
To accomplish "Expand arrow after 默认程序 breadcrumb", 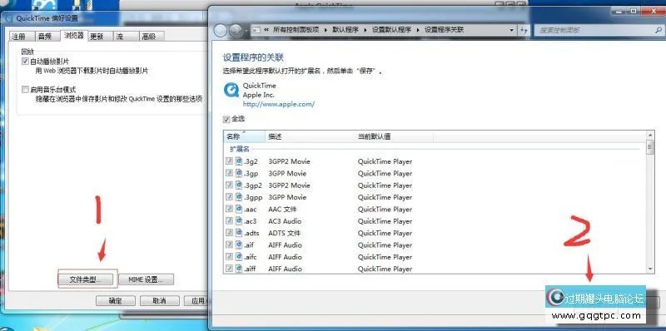I will click(365, 30).
